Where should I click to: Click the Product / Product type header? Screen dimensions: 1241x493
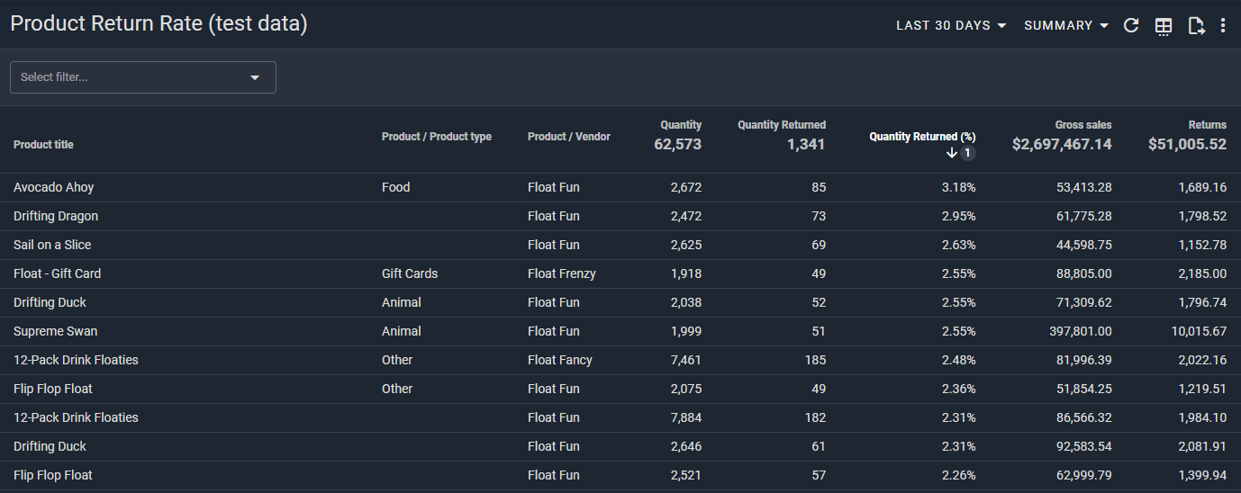pos(437,137)
